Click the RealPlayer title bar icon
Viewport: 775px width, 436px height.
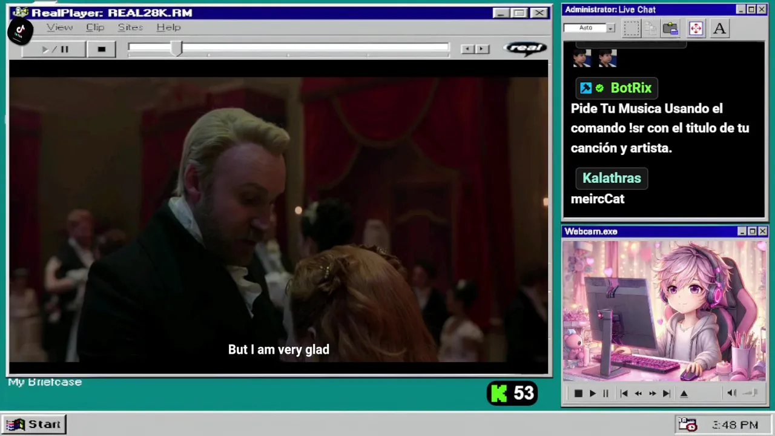[x=20, y=13]
